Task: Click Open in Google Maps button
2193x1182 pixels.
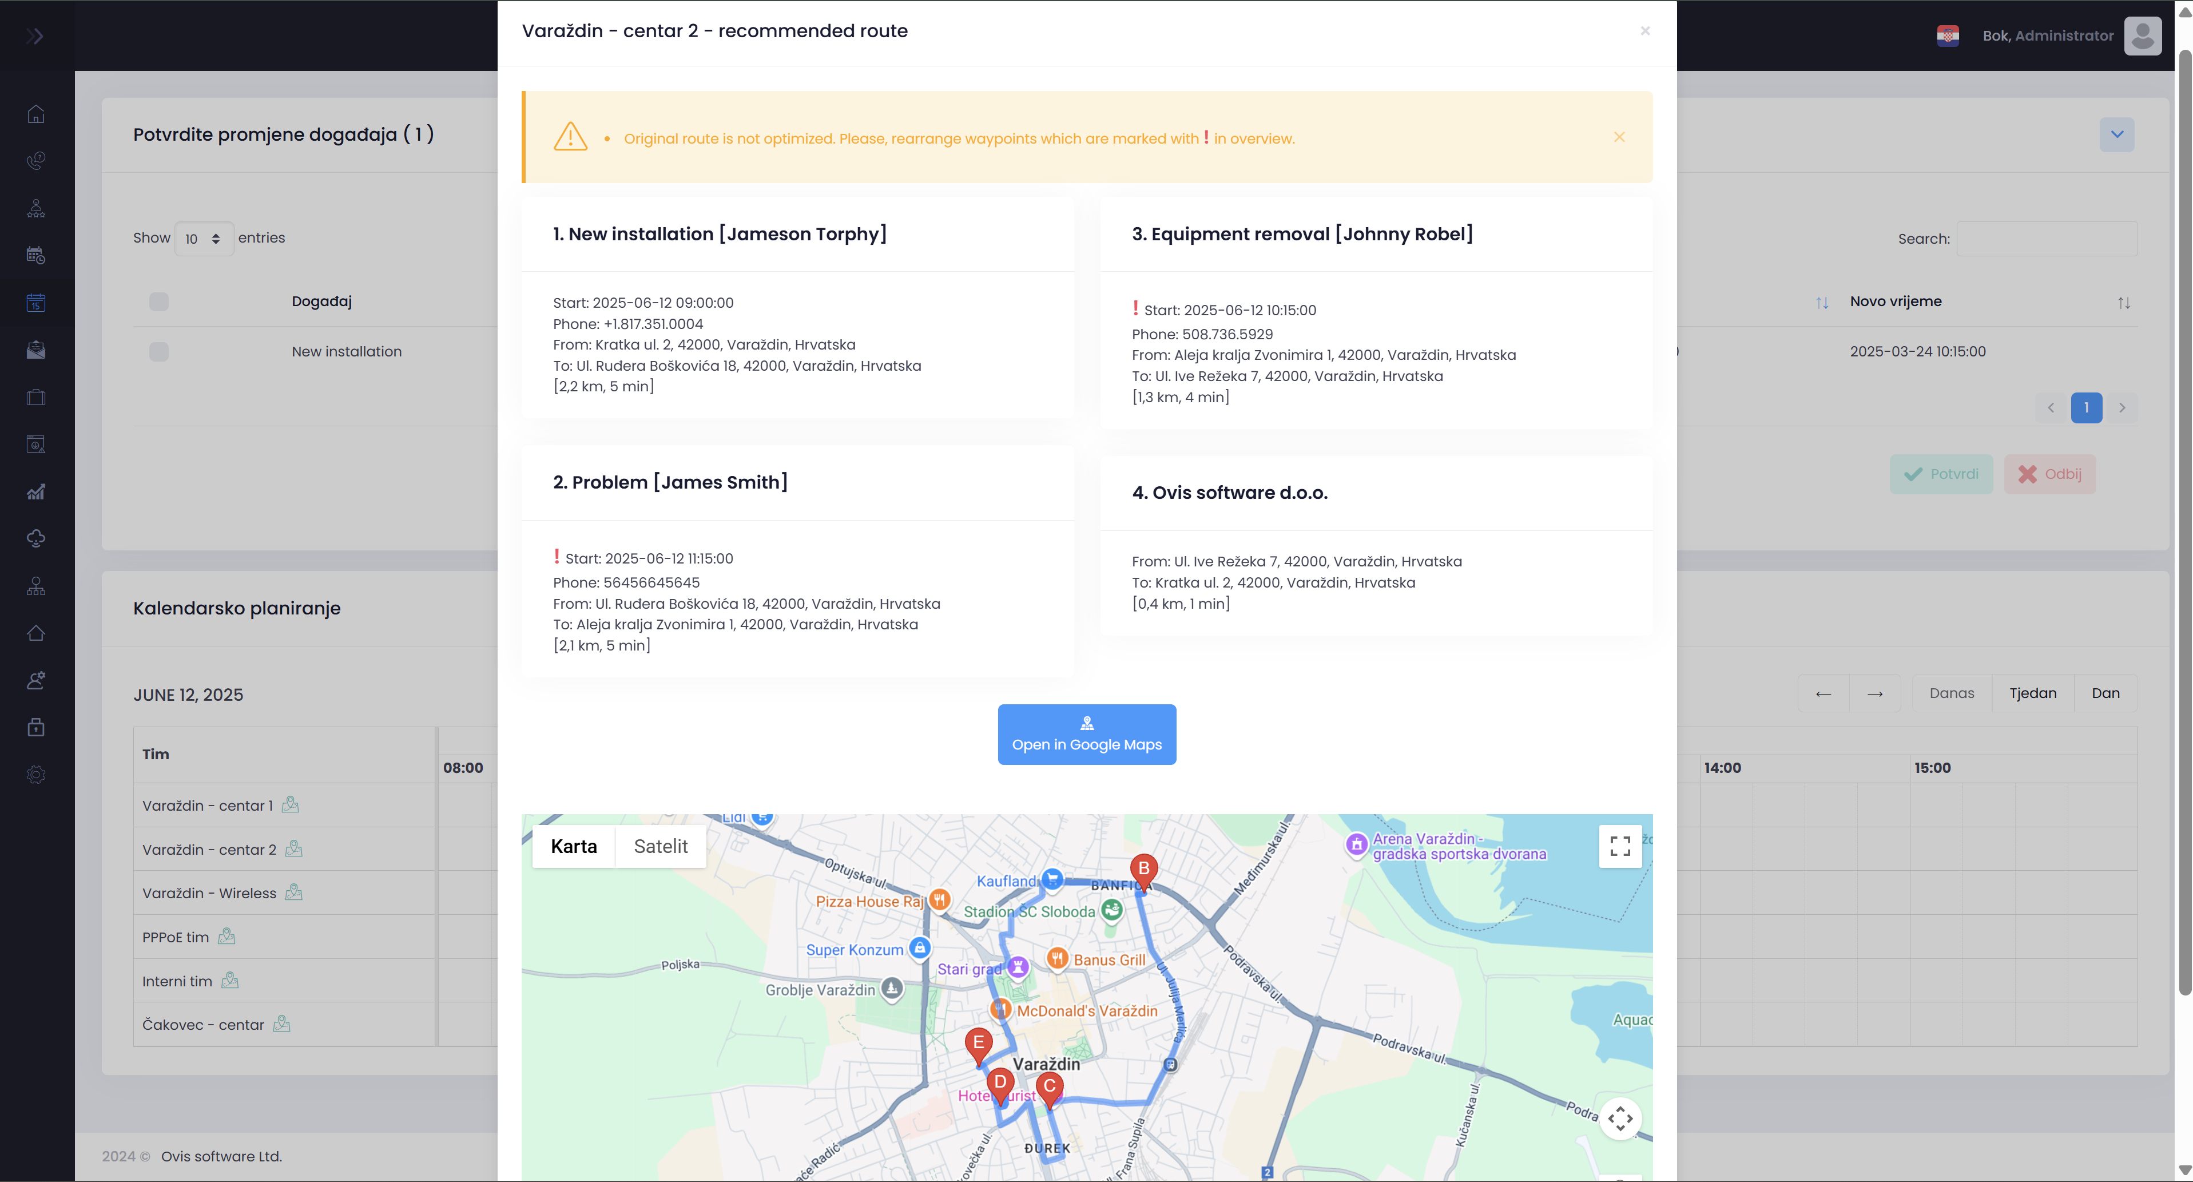Action: 1086,734
